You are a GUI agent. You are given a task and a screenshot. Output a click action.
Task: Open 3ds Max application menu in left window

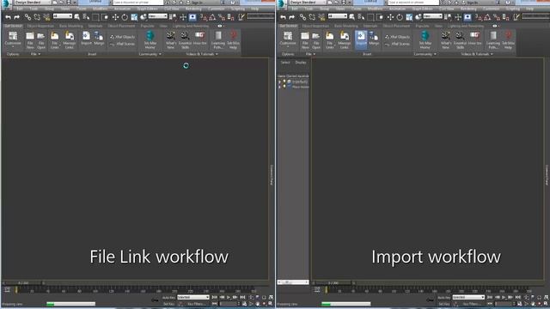[x=6, y=3]
